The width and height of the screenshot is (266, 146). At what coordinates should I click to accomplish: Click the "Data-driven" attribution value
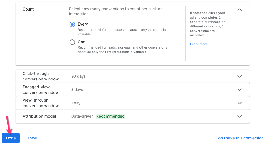(82, 116)
